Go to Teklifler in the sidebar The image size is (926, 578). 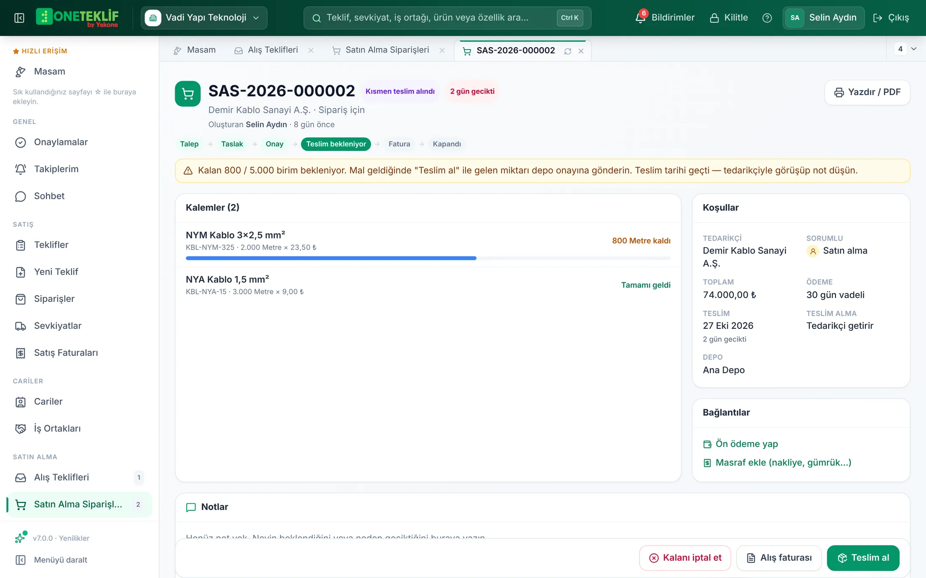79,245
